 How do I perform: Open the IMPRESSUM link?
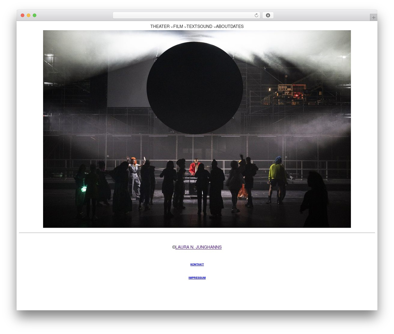[x=197, y=278]
